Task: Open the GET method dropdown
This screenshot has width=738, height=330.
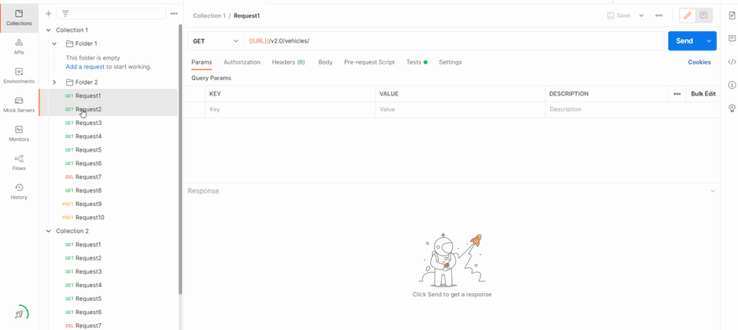Action: tap(215, 41)
